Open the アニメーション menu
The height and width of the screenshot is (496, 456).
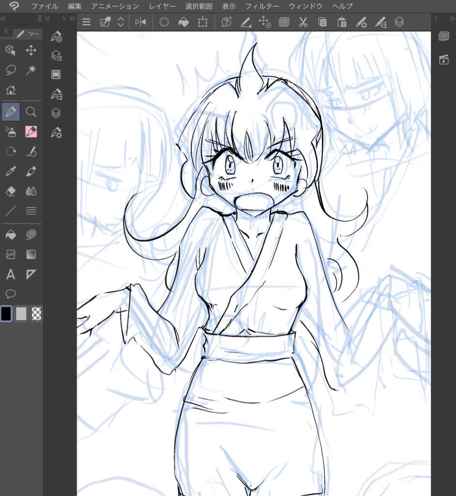[115, 6]
